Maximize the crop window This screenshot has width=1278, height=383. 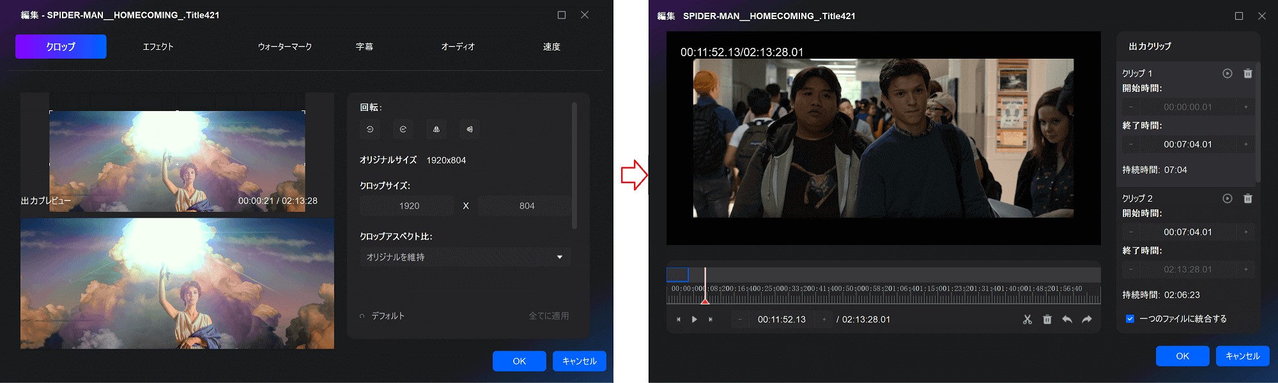click(562, 15)
